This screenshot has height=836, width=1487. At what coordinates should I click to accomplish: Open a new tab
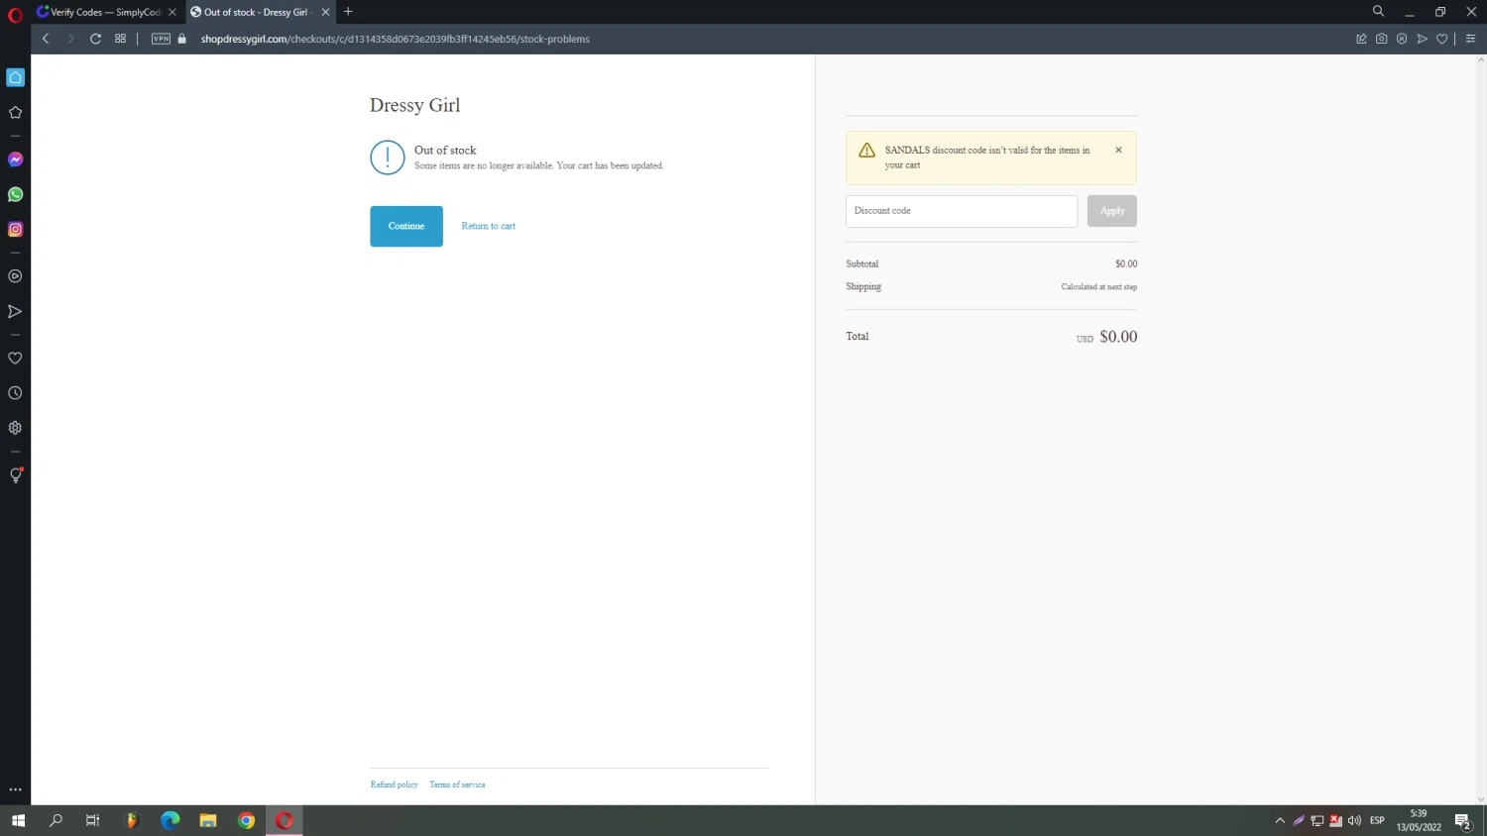point(348,12)
